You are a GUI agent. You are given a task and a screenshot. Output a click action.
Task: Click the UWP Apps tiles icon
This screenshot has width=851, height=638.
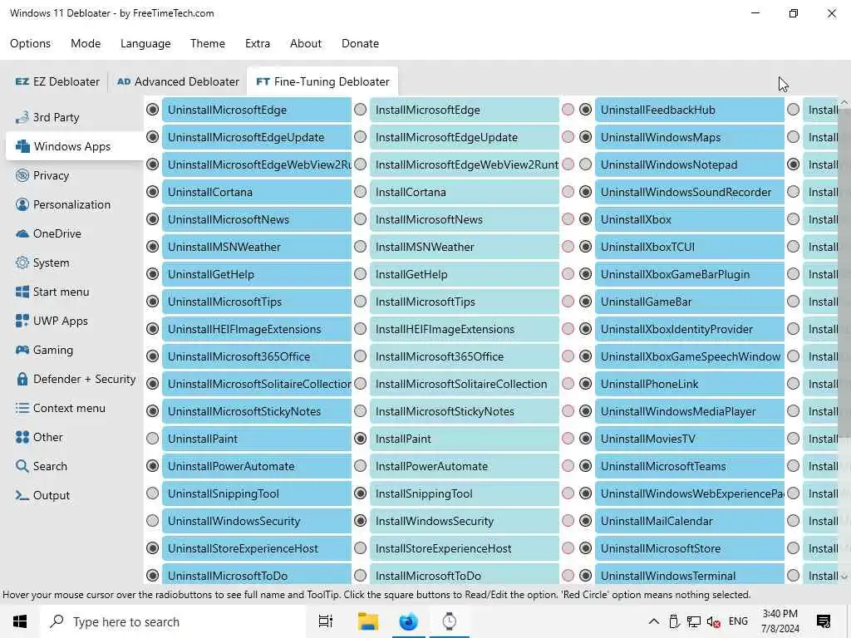point(22,321)
